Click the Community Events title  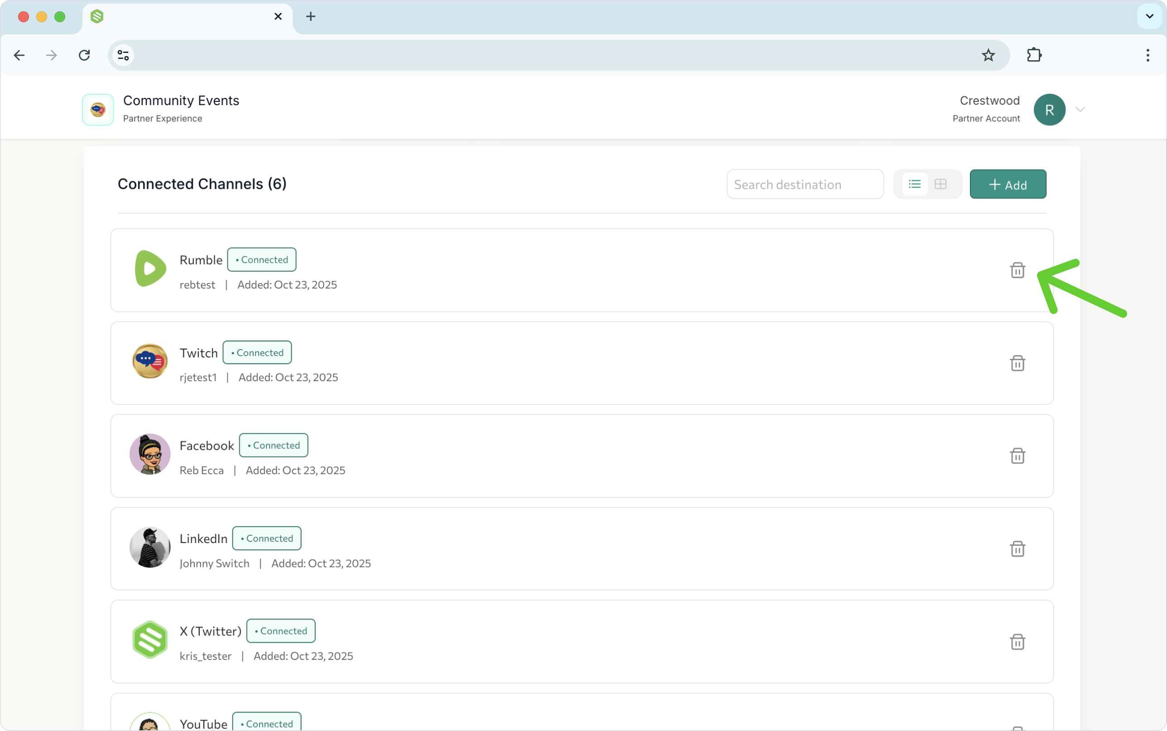(181, 101)
